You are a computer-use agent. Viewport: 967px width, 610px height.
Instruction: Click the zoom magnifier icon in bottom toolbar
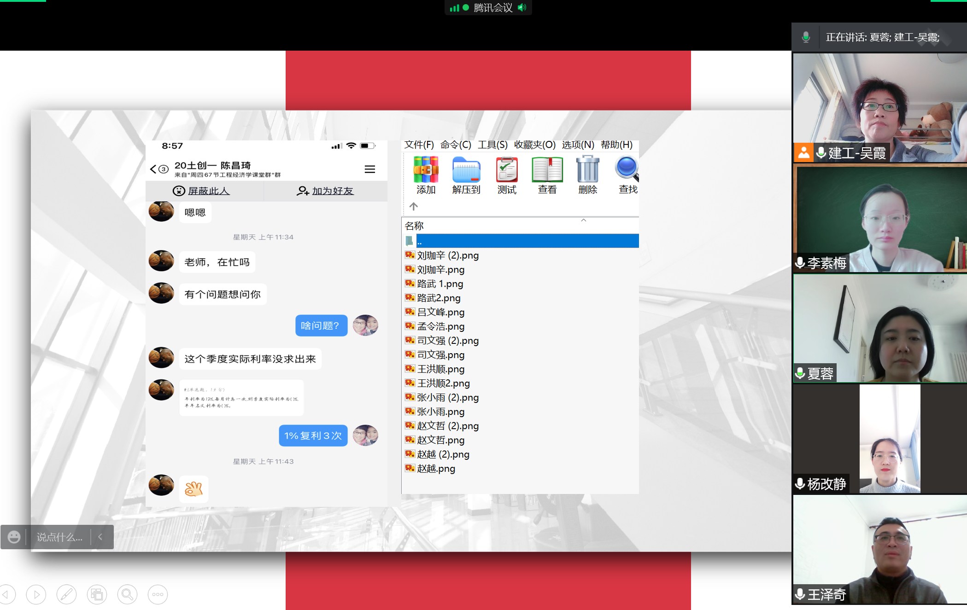click(127, 594)
